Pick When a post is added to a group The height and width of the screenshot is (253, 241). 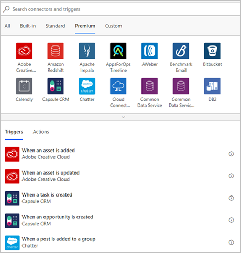[x=120, y=243]
